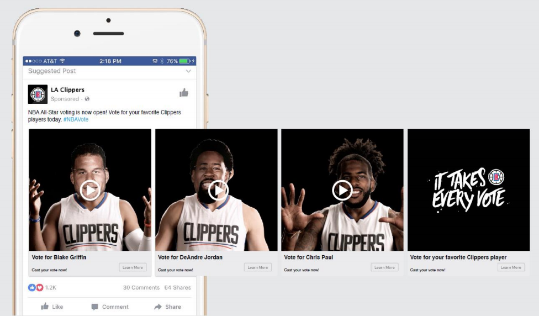Click Learn More under DeAndre Jordan
This screenshot has width=539, height=316.
(258, 267)
